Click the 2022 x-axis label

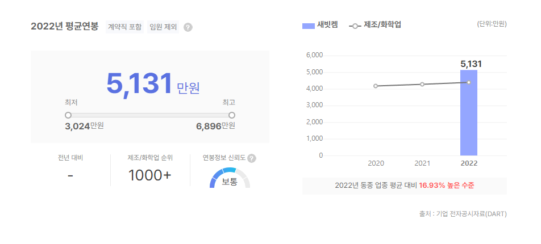point(469,163)
